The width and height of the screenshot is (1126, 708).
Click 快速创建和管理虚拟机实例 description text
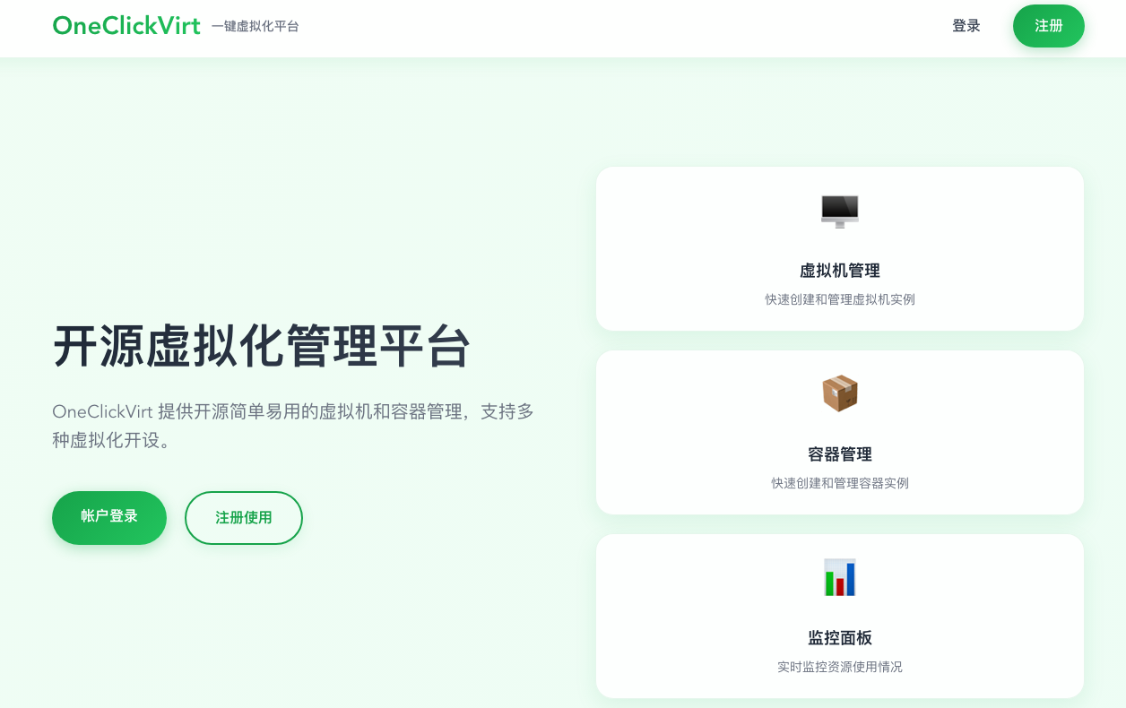[840, 299]
